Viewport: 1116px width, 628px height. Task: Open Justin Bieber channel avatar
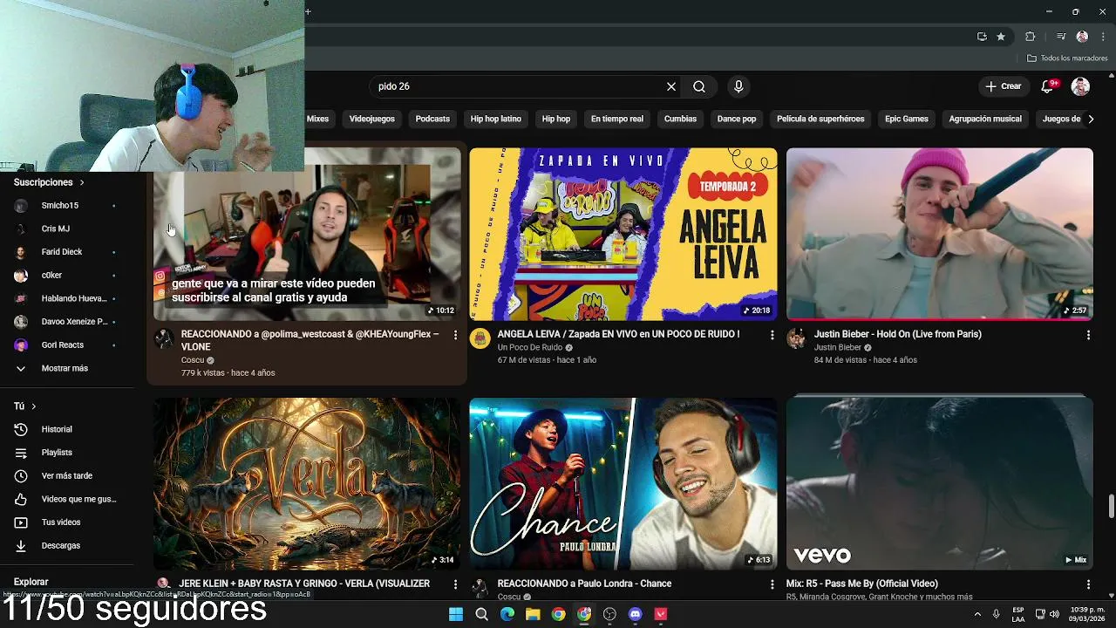click(x=796, y=338)
